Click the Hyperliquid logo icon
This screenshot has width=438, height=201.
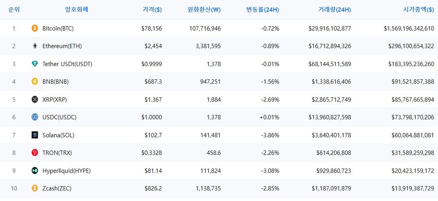[35, 171]
